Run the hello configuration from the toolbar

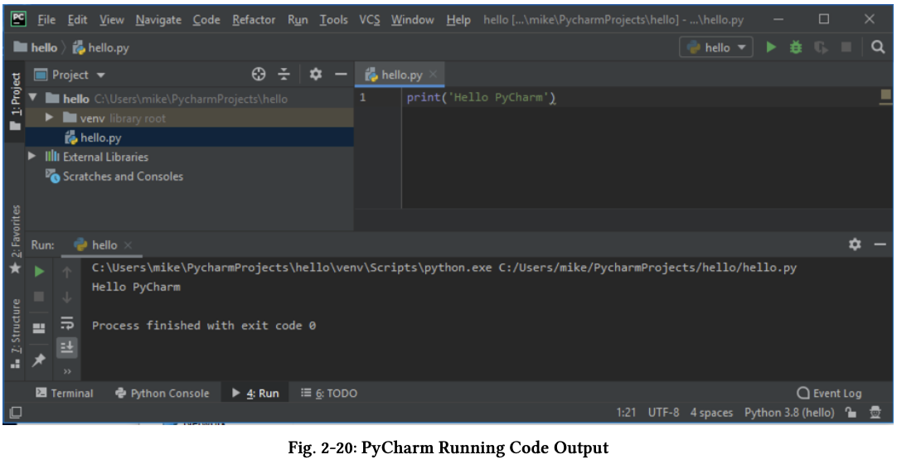click(771, 47)
